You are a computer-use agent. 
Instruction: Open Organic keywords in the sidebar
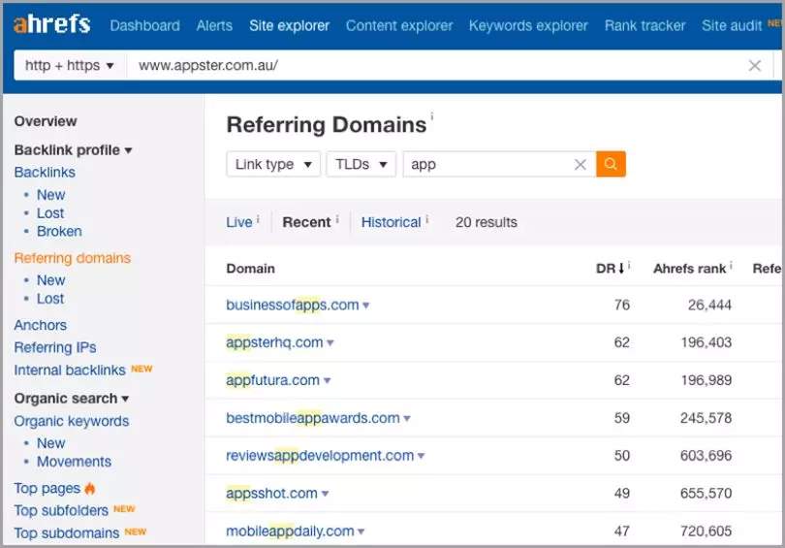tap(72, 421)
